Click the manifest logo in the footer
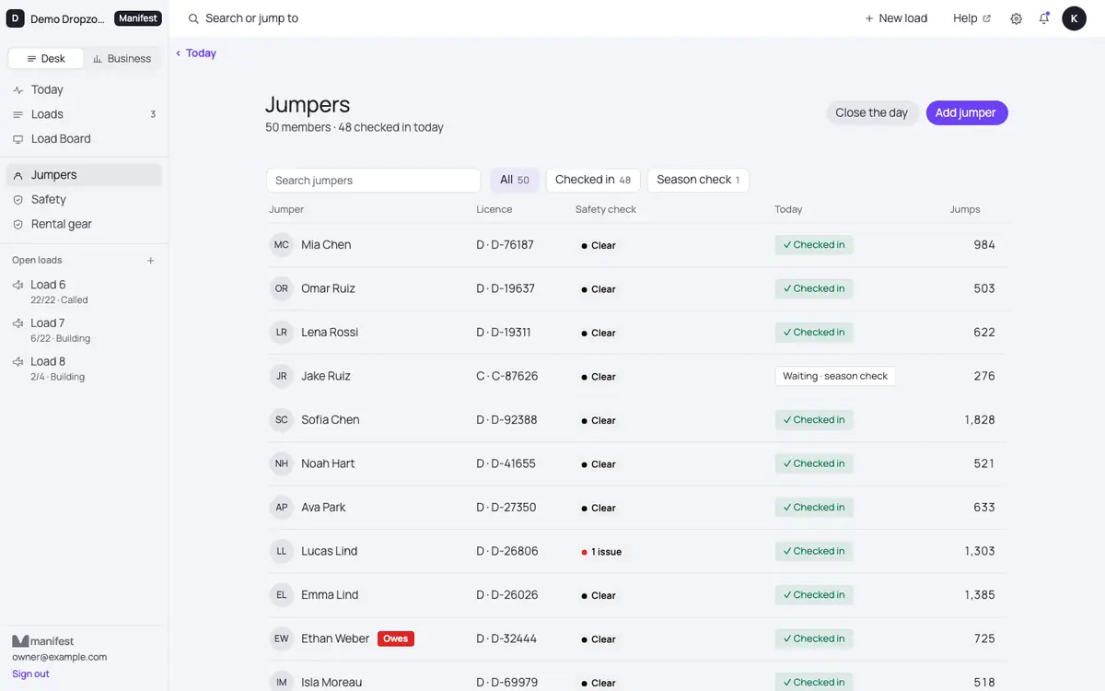This screenshot has width=1105, height=691. [x=43, y=641]
